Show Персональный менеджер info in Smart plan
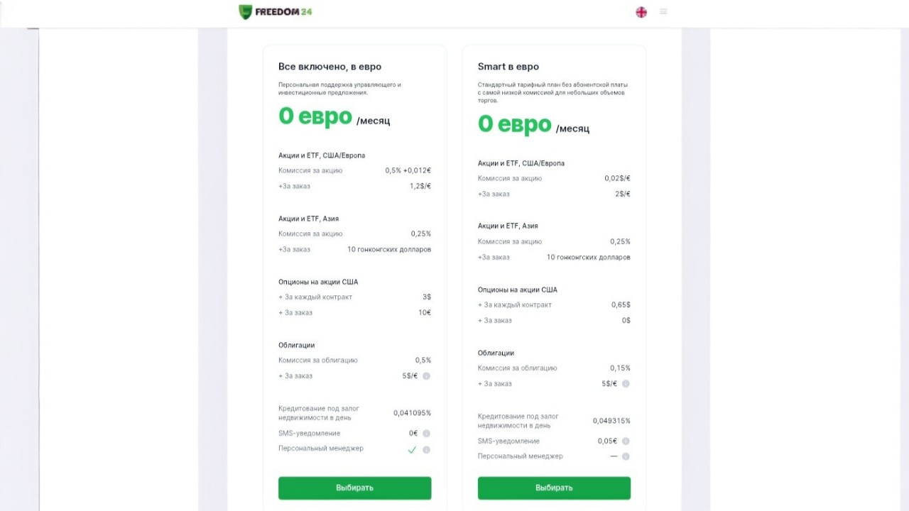Viewport: 909px width, 511px height. coord(626,456)
